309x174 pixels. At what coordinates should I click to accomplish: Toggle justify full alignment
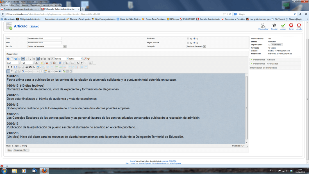click(38, 59)
